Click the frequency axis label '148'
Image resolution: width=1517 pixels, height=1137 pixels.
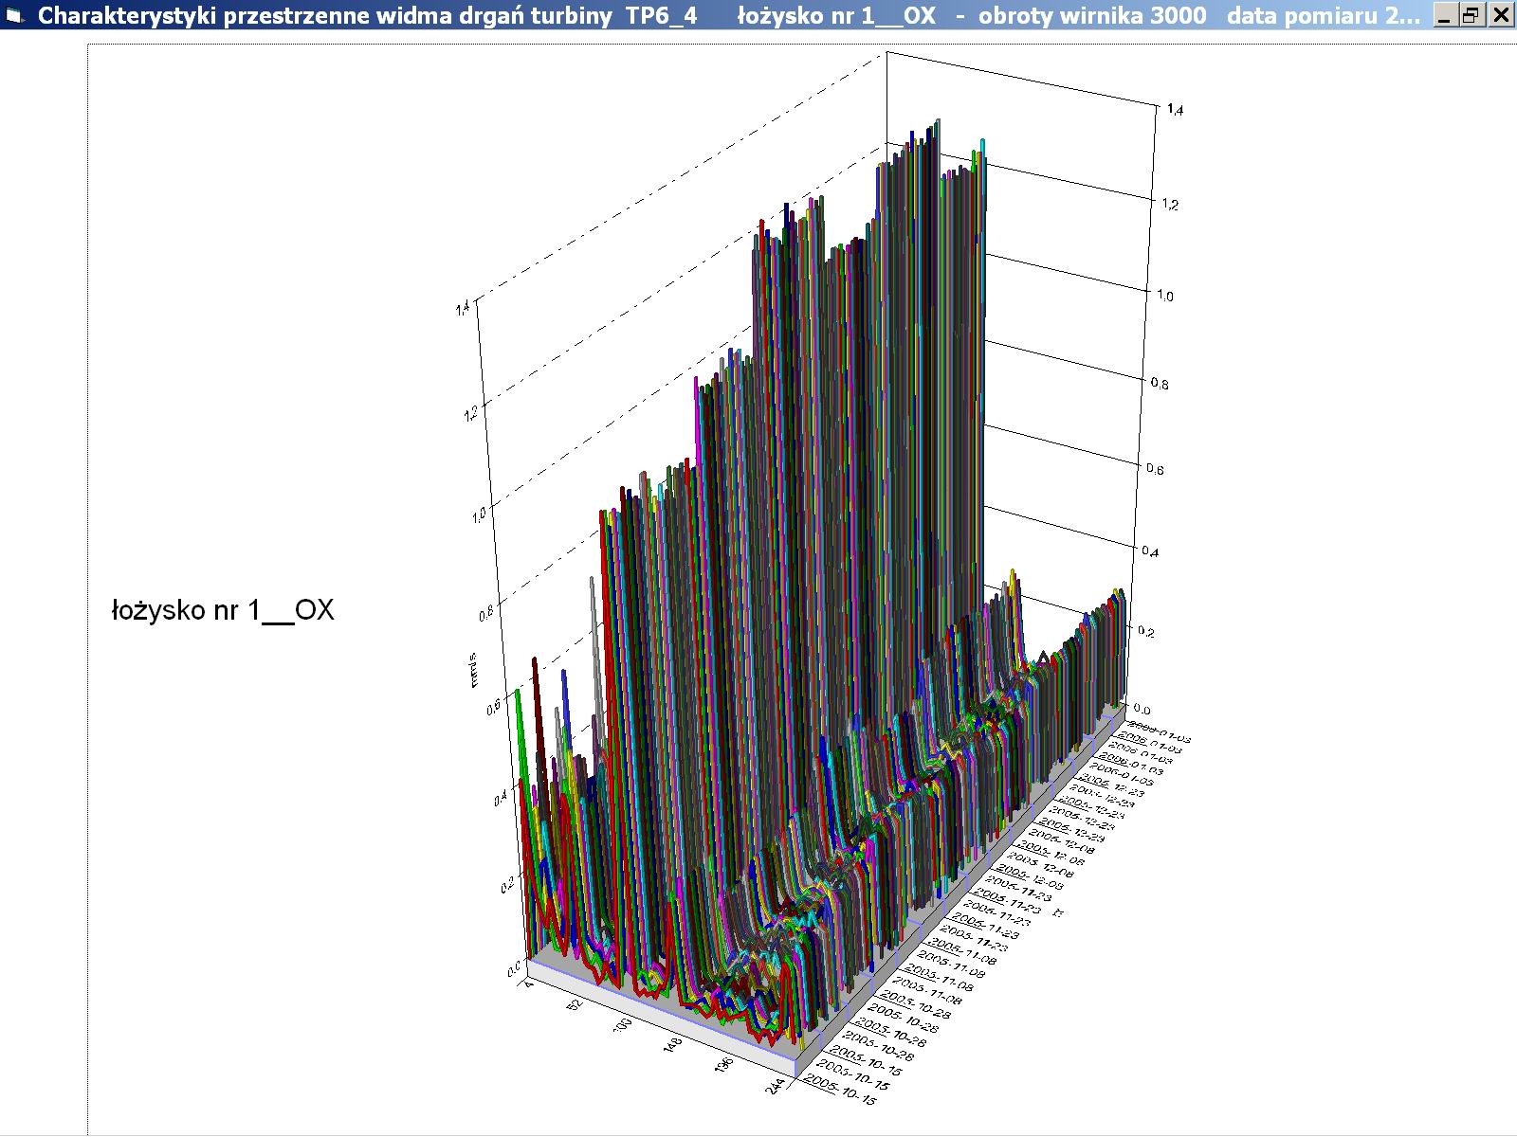(x=674, y=1046)
